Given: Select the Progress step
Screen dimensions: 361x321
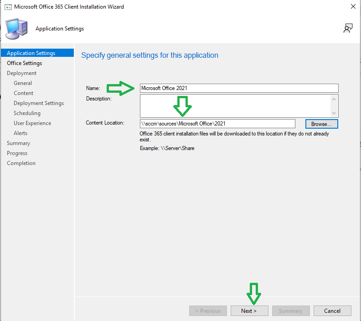Looking at the screenshot, I should [17, 153].
